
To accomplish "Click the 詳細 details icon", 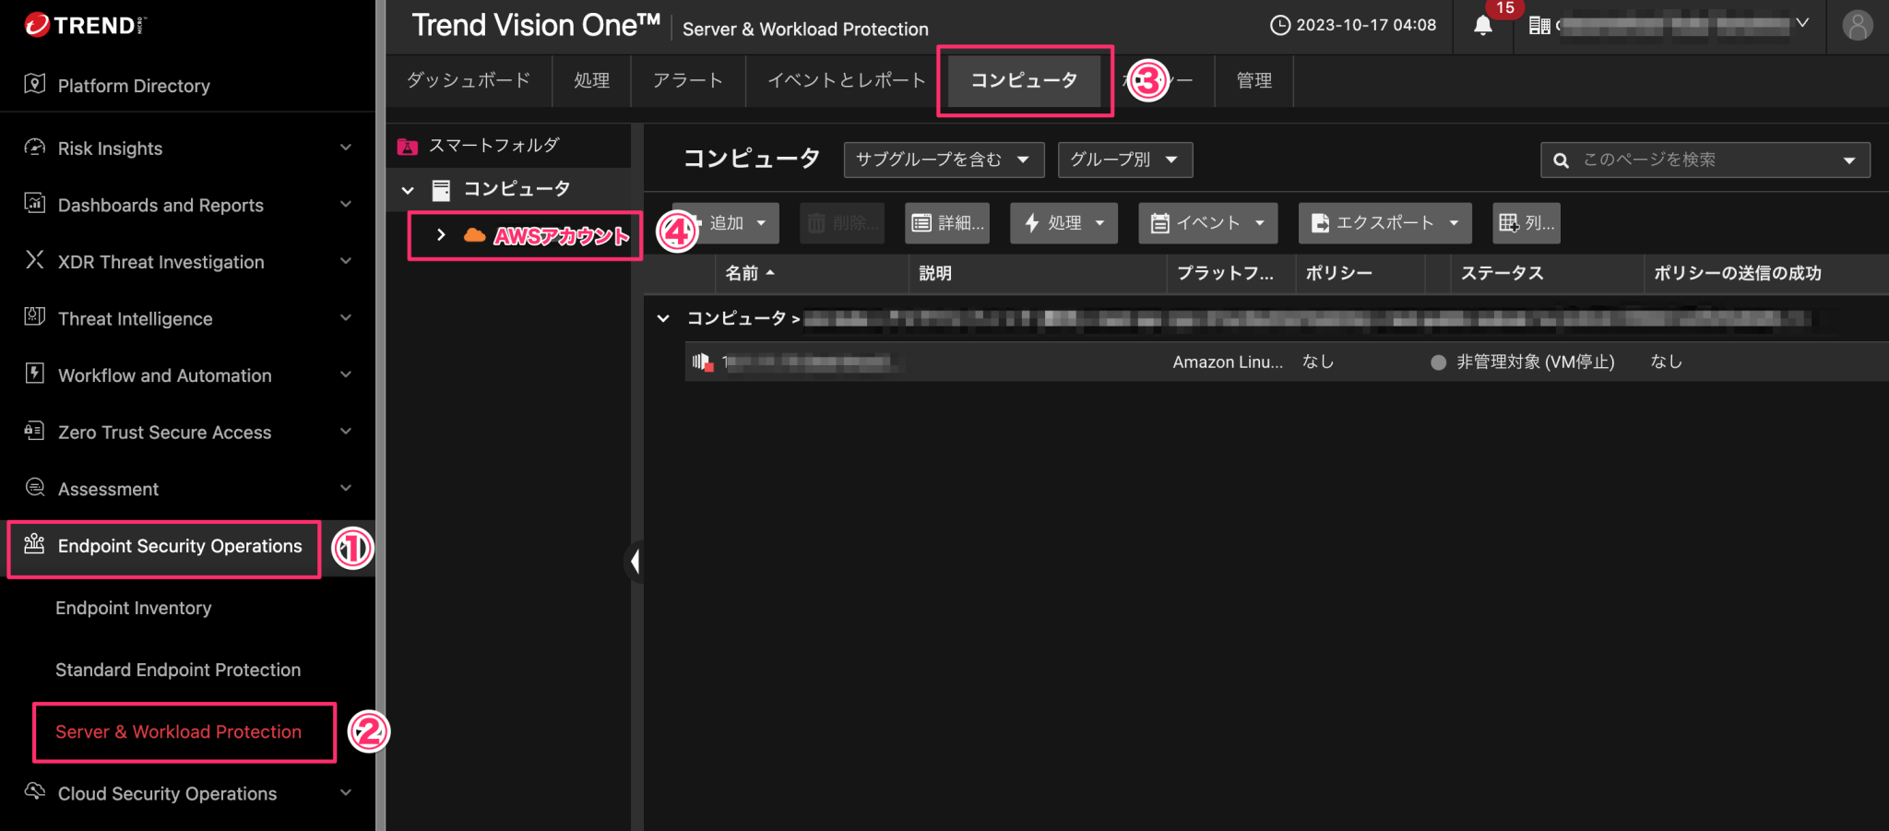I will pos(922,222).
